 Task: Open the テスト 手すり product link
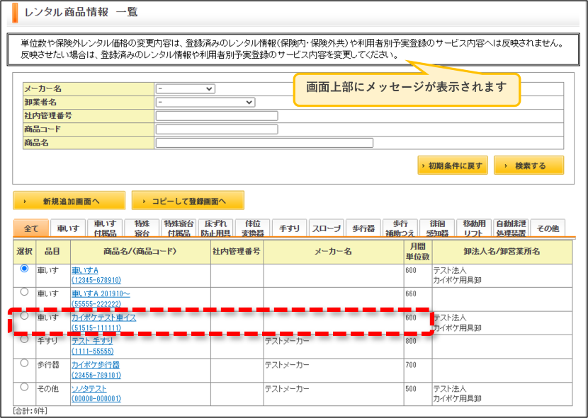(92, 341)
